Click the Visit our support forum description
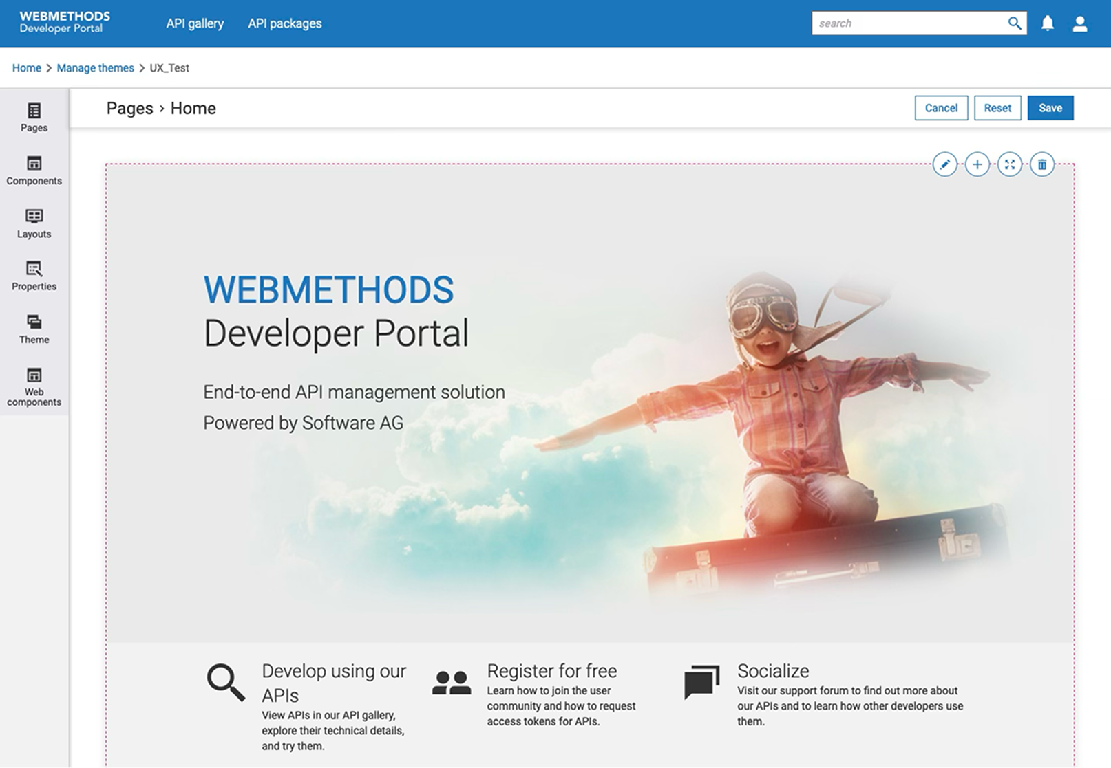The image size is (1111, 768). pos(850,706)
